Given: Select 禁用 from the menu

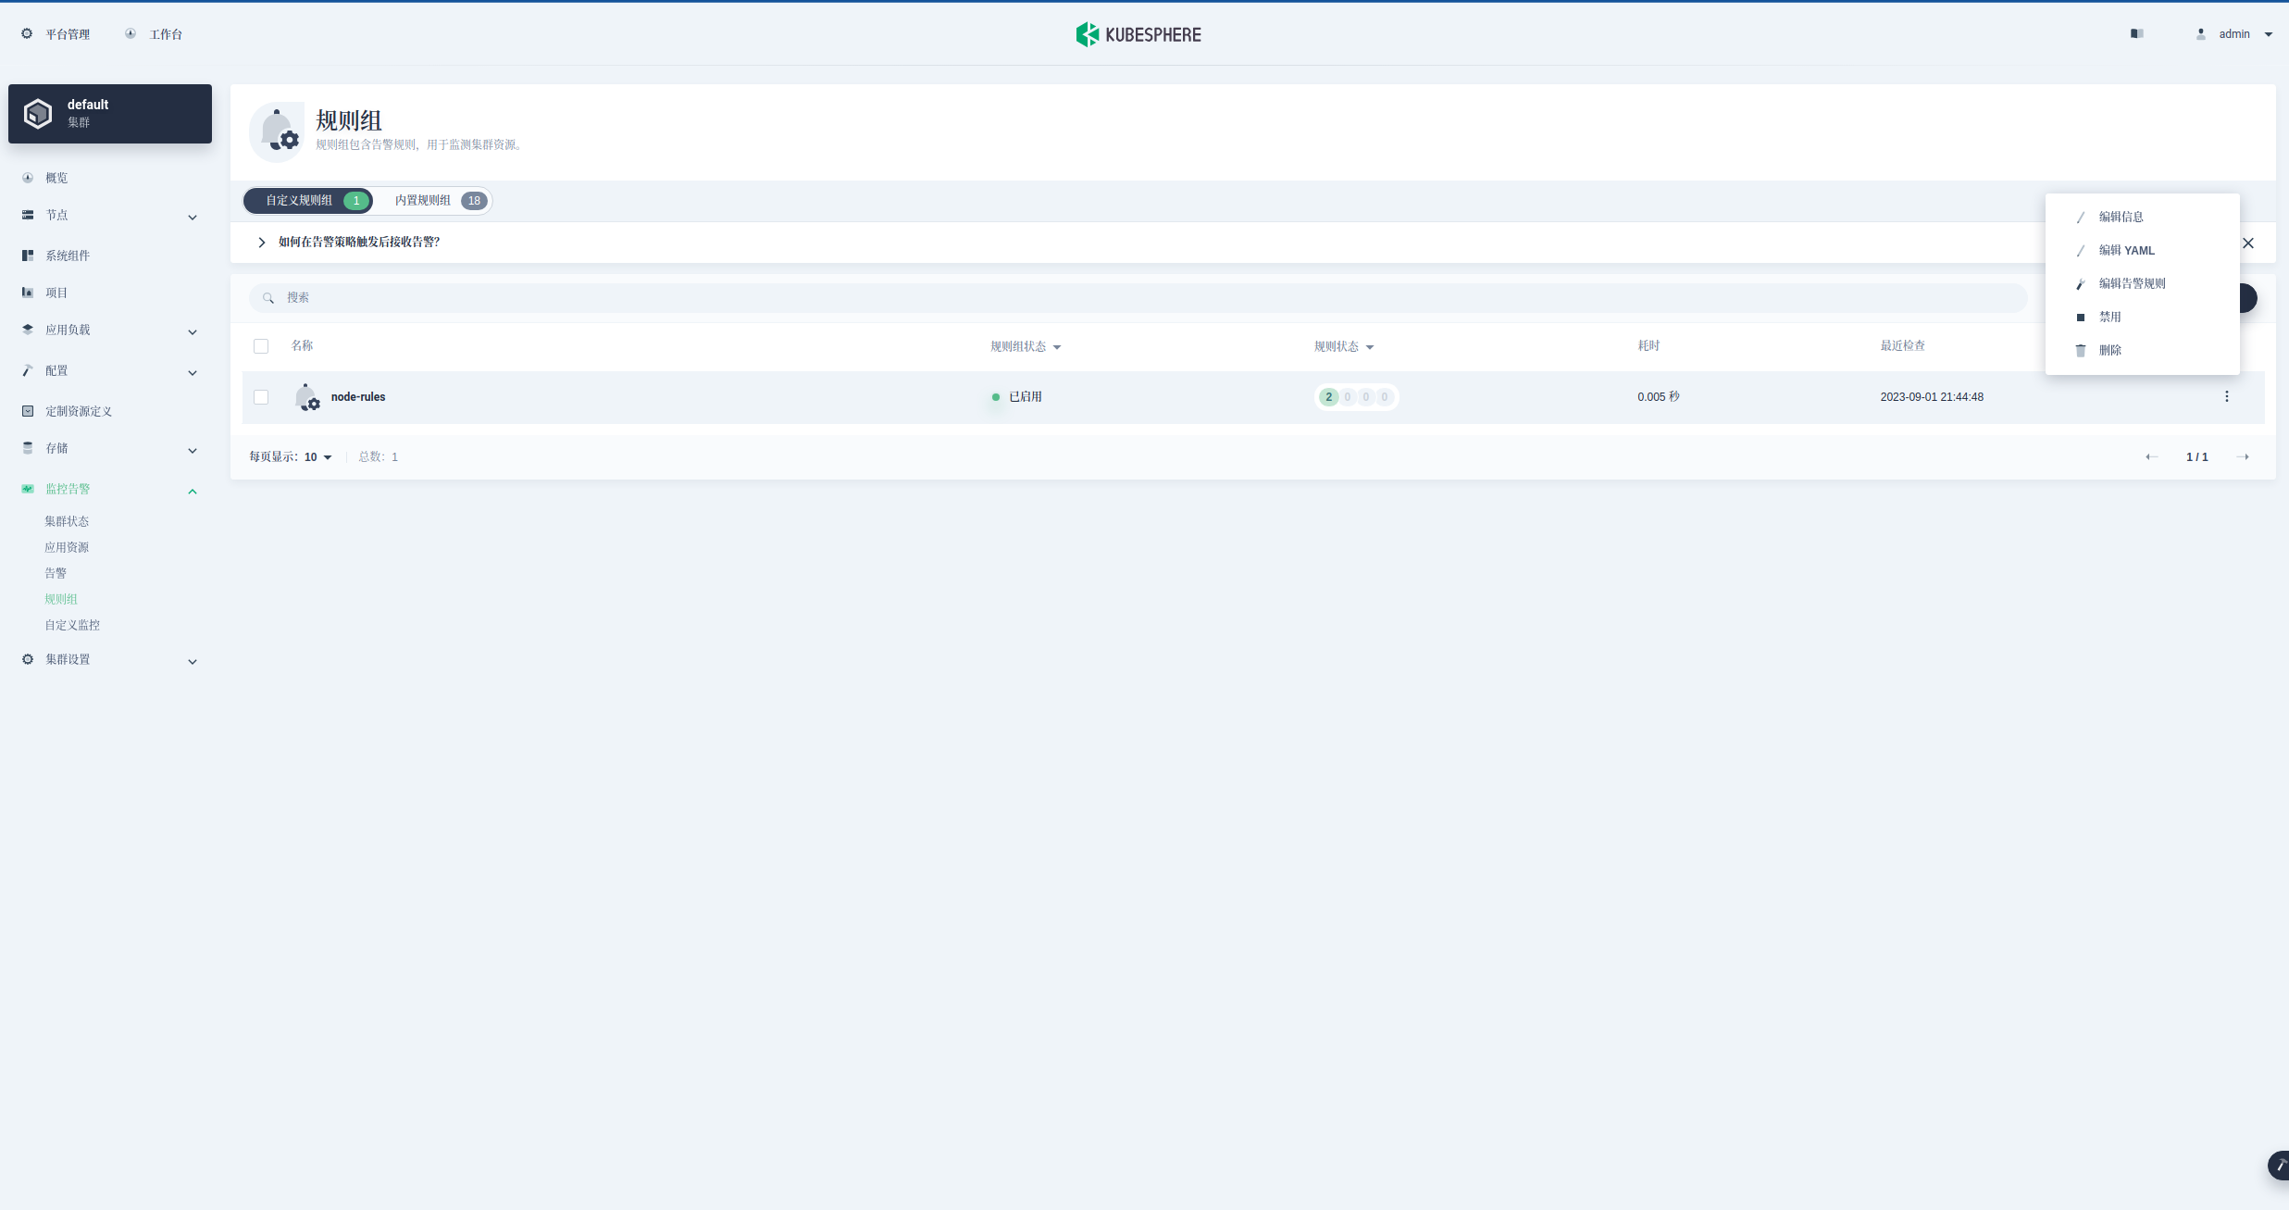Looking at the screenshot, I should tap(2142, 317).
